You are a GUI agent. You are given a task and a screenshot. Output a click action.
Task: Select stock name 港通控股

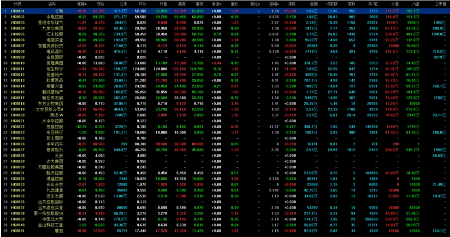tap(55, 179)
